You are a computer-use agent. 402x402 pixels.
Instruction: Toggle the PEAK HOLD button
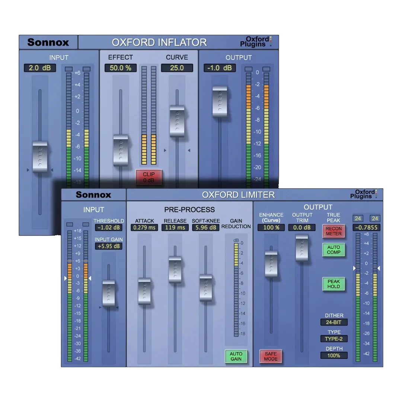[334, 284]
